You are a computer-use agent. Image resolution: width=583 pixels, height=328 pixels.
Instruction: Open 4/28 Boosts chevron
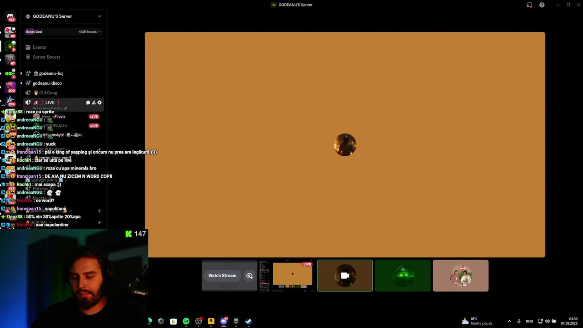(99, 31)
